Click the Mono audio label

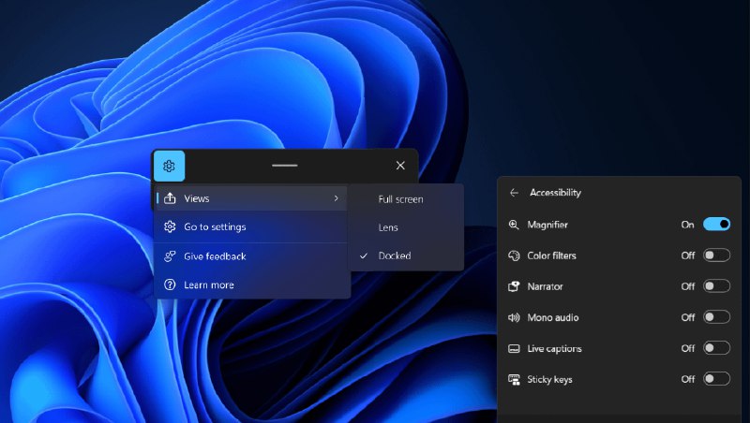pyautogui.click(x=553, y=317)
